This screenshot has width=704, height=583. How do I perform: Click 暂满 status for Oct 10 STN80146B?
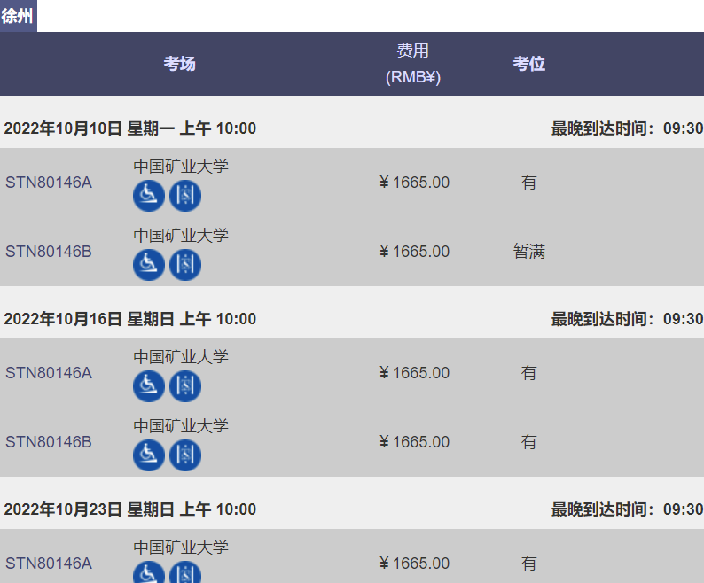click(528, 252)
